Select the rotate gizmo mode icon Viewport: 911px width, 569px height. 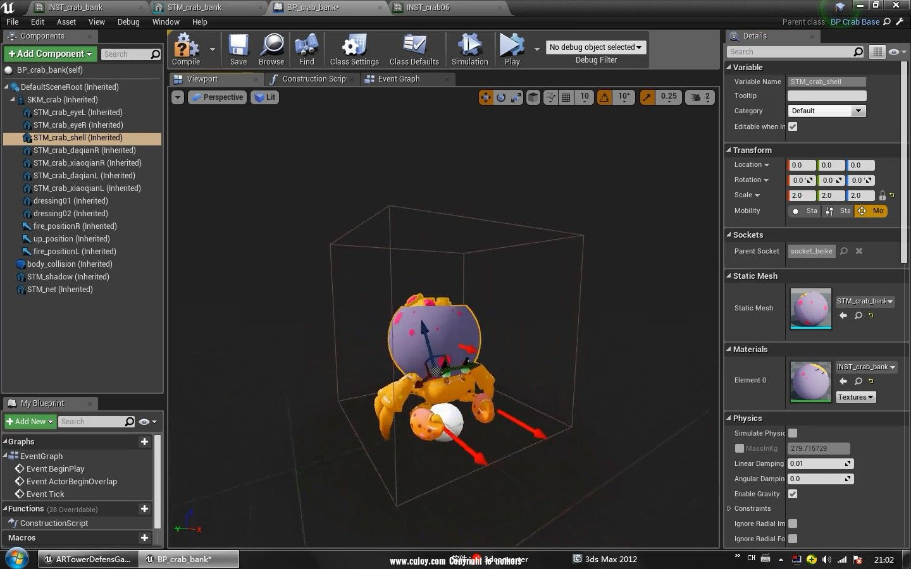click(501, 97)
